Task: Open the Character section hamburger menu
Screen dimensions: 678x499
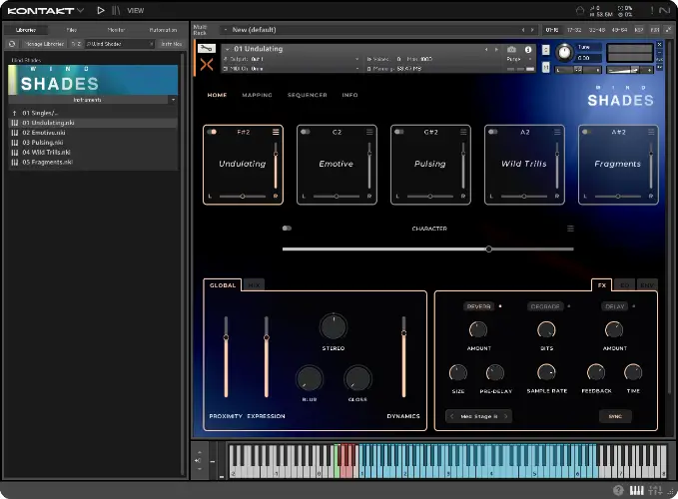Action: 570,229
